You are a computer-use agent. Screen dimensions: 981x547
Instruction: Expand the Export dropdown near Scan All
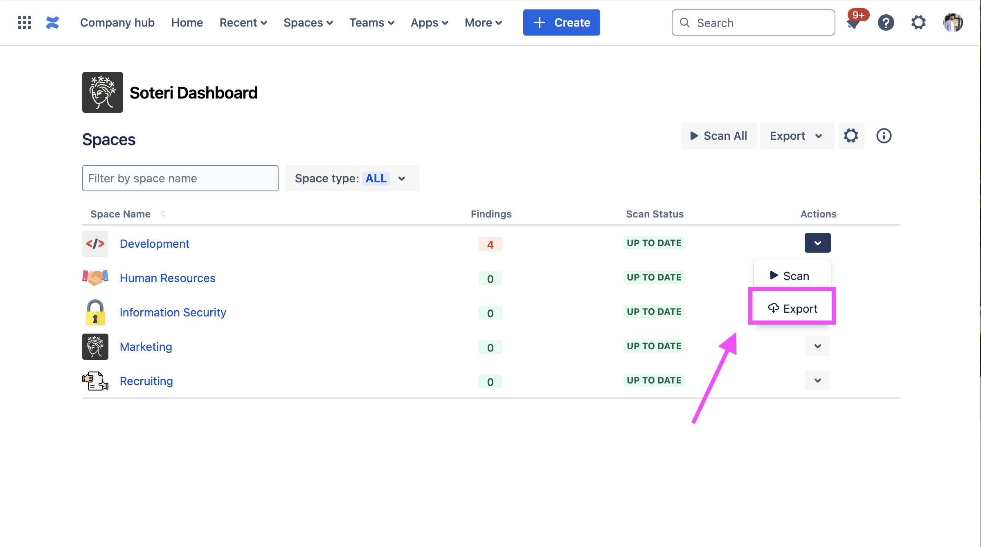pos(796,135)
